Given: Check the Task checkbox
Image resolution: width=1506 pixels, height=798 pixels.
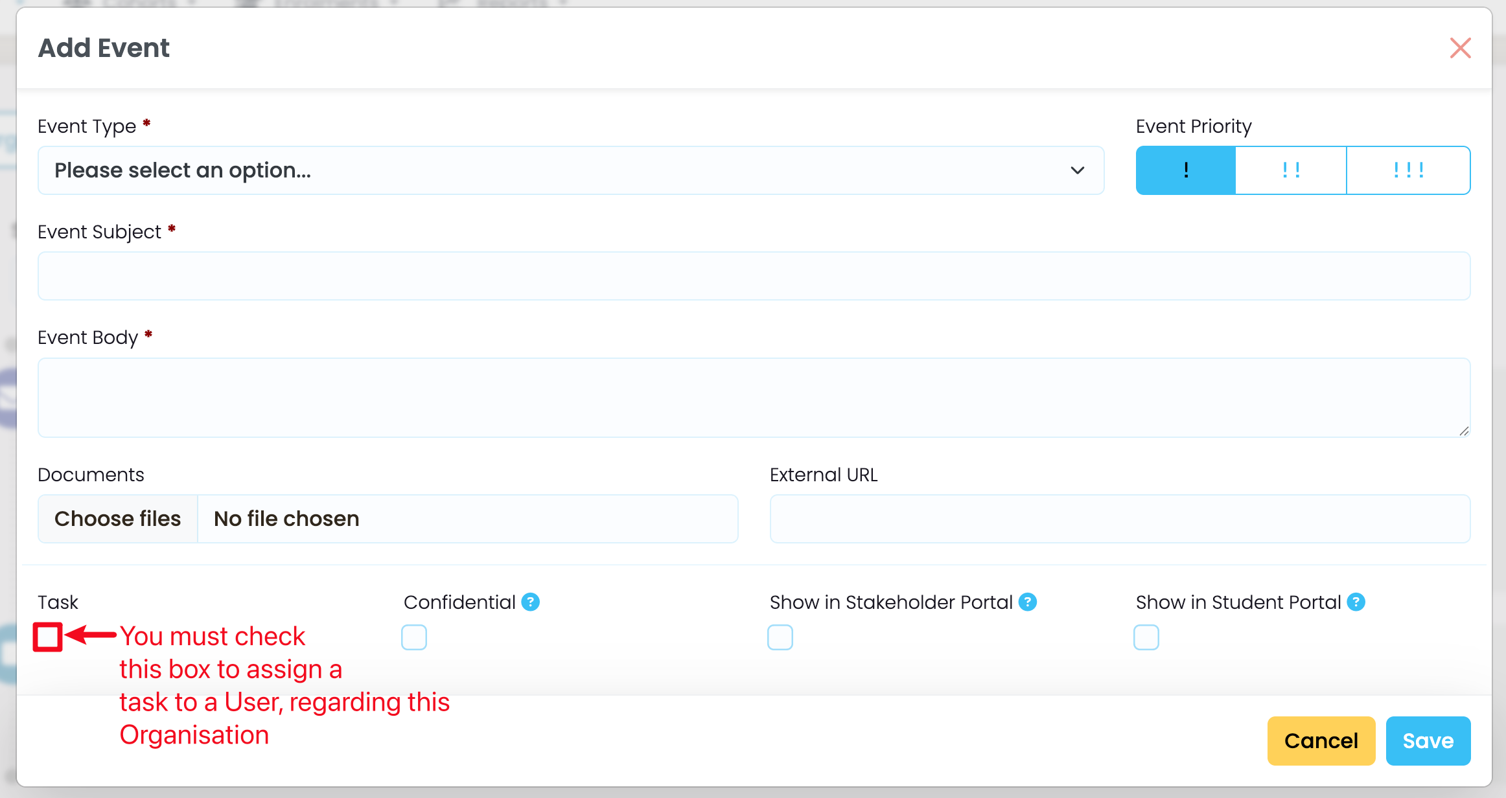Looking at the screenshot, I should click(x=48, y=637).
